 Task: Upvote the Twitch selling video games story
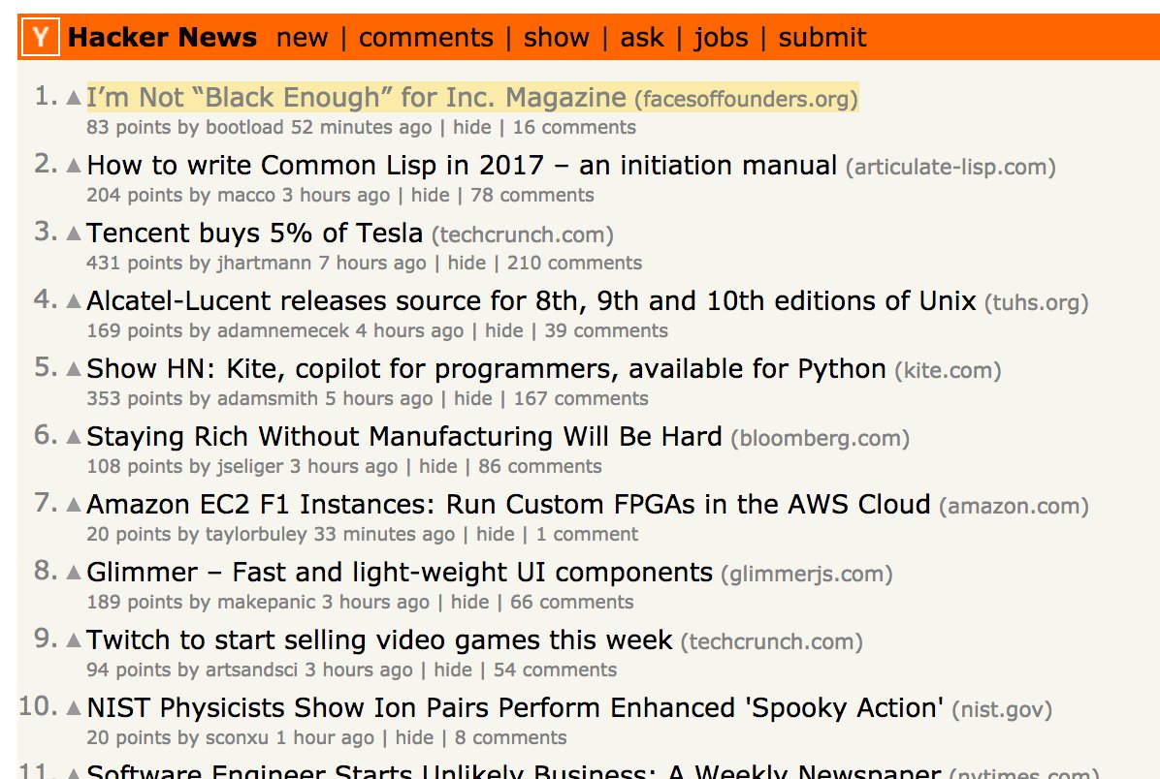(74, 640)
